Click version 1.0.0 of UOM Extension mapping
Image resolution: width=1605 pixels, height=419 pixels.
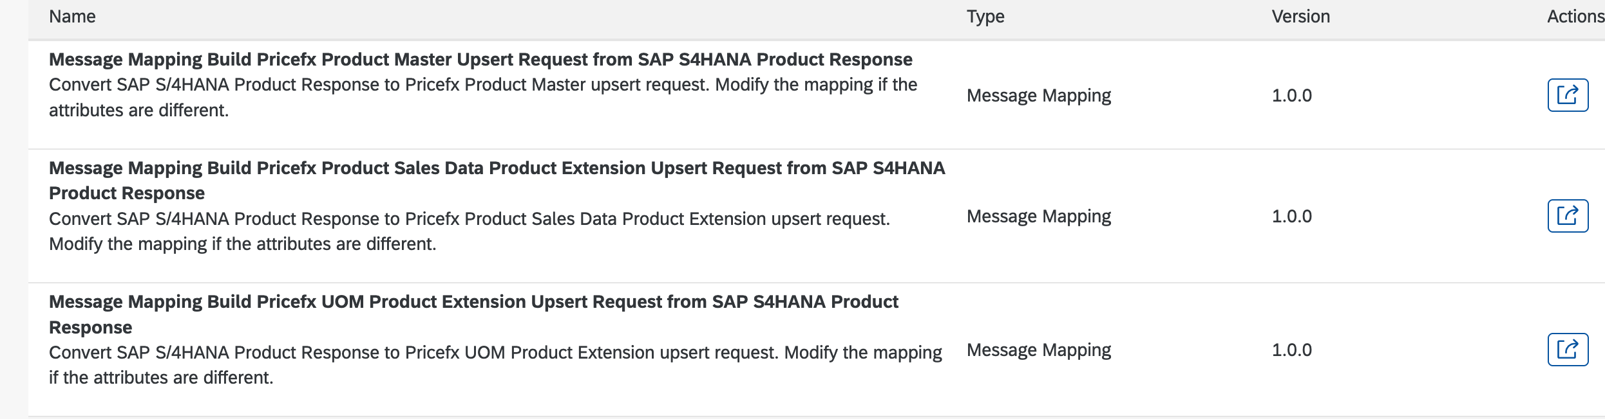tap(1291, 350)
